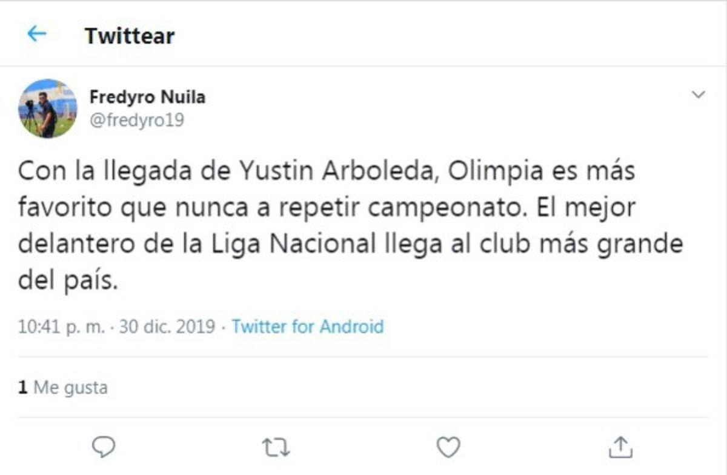The width and height of the screenshot is (727, 475).
Task: Share the tweet via the upload icon
Action: pos(621,447)
